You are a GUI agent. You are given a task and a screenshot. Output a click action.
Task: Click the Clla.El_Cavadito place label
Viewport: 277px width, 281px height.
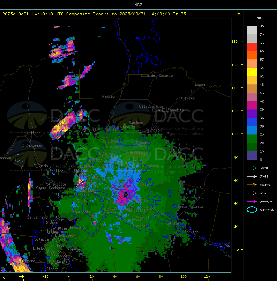coord(168,110)
